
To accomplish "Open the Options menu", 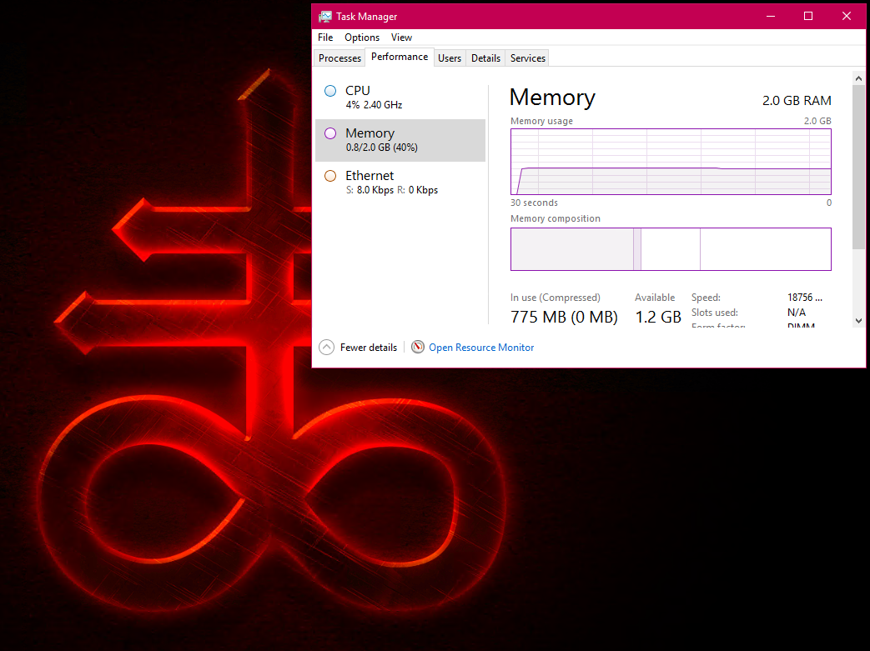I will click(362, 38).
